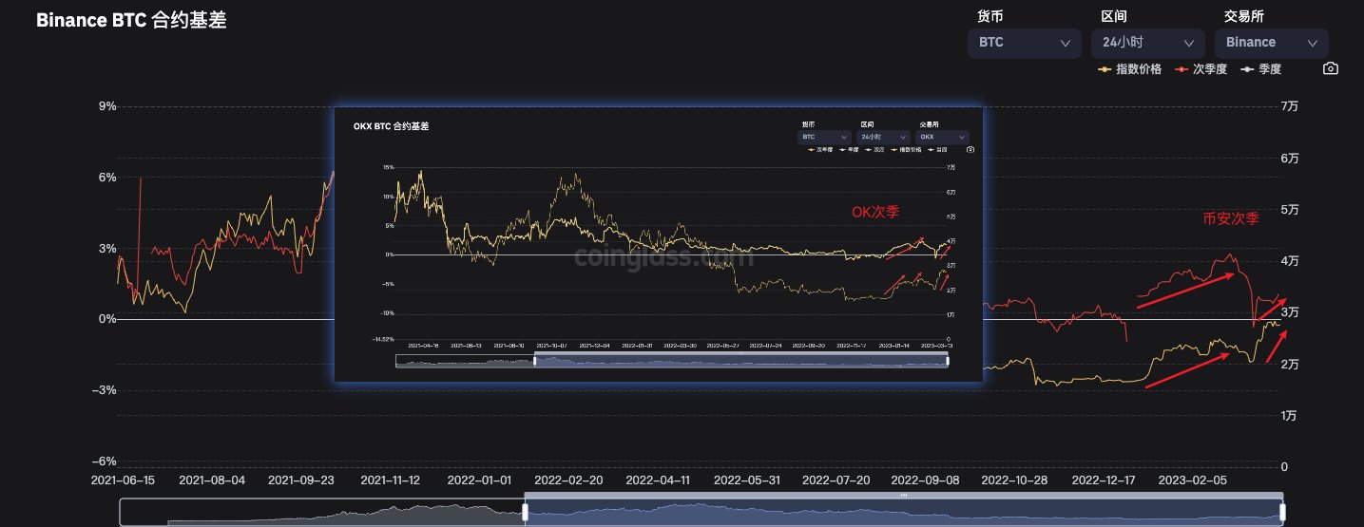Click the 4万 label on the right axis
Image resolution: width=1364 pixels, height=527 pixels.
click(x=1290, y=261)
